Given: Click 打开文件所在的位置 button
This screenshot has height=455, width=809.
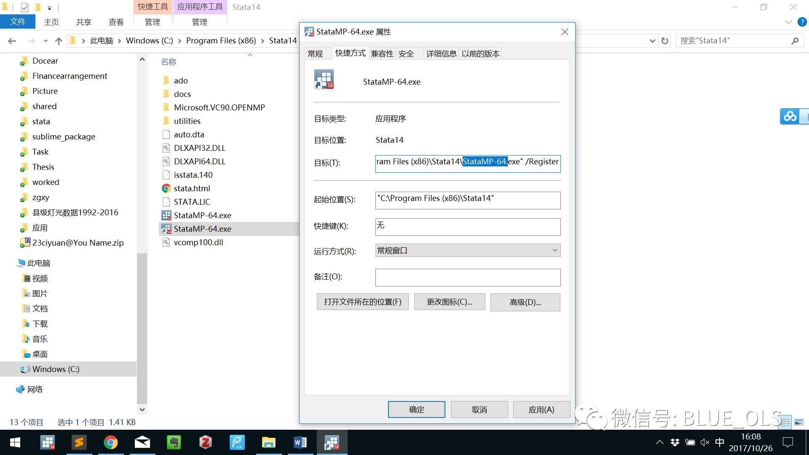Looking at the screenshot, I should (x=362, y=302).
